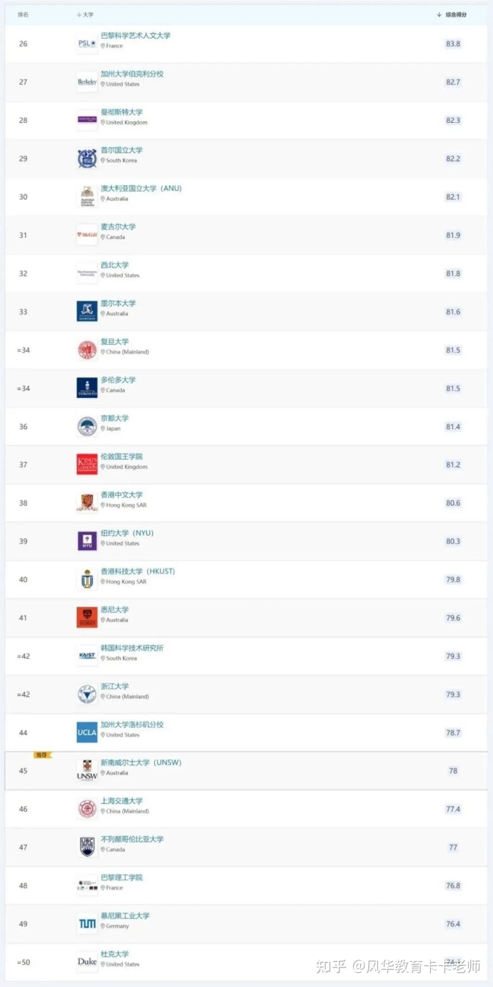Click the UBC crest logo
Viewport: 493px width, 987px height.
(x=87, y=847)
